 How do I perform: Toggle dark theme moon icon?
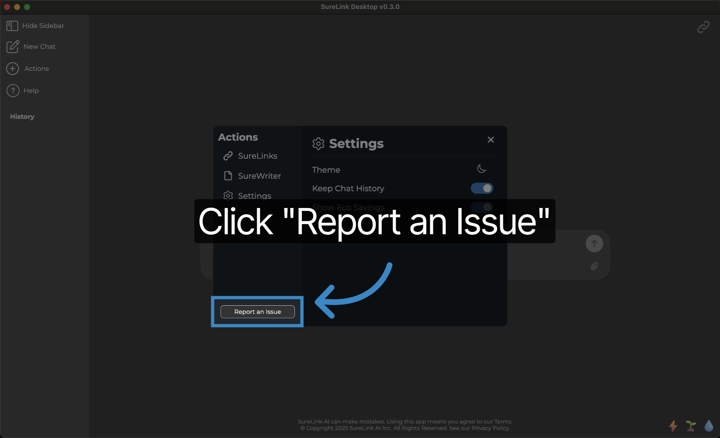tap(481, 169)
